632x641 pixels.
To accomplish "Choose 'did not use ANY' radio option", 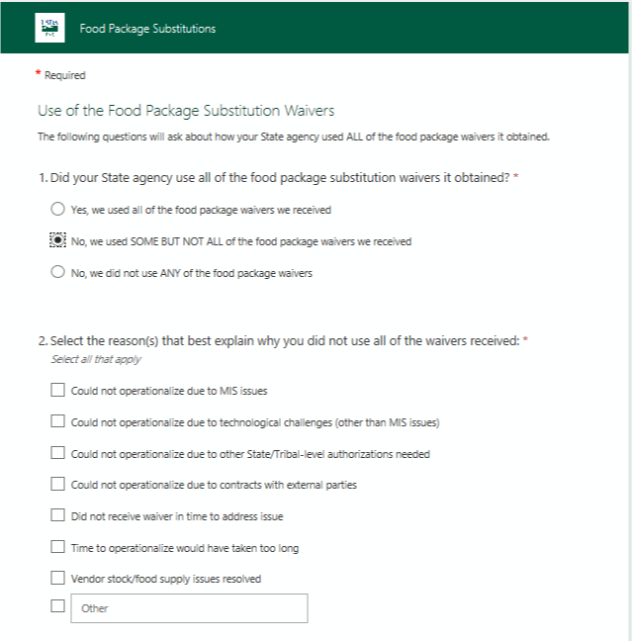I will coord(57,273).
